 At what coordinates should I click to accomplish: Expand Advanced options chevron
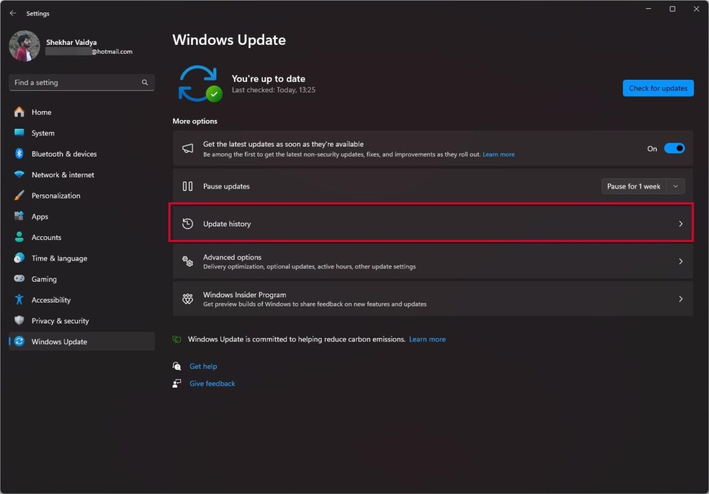(681, 261)
